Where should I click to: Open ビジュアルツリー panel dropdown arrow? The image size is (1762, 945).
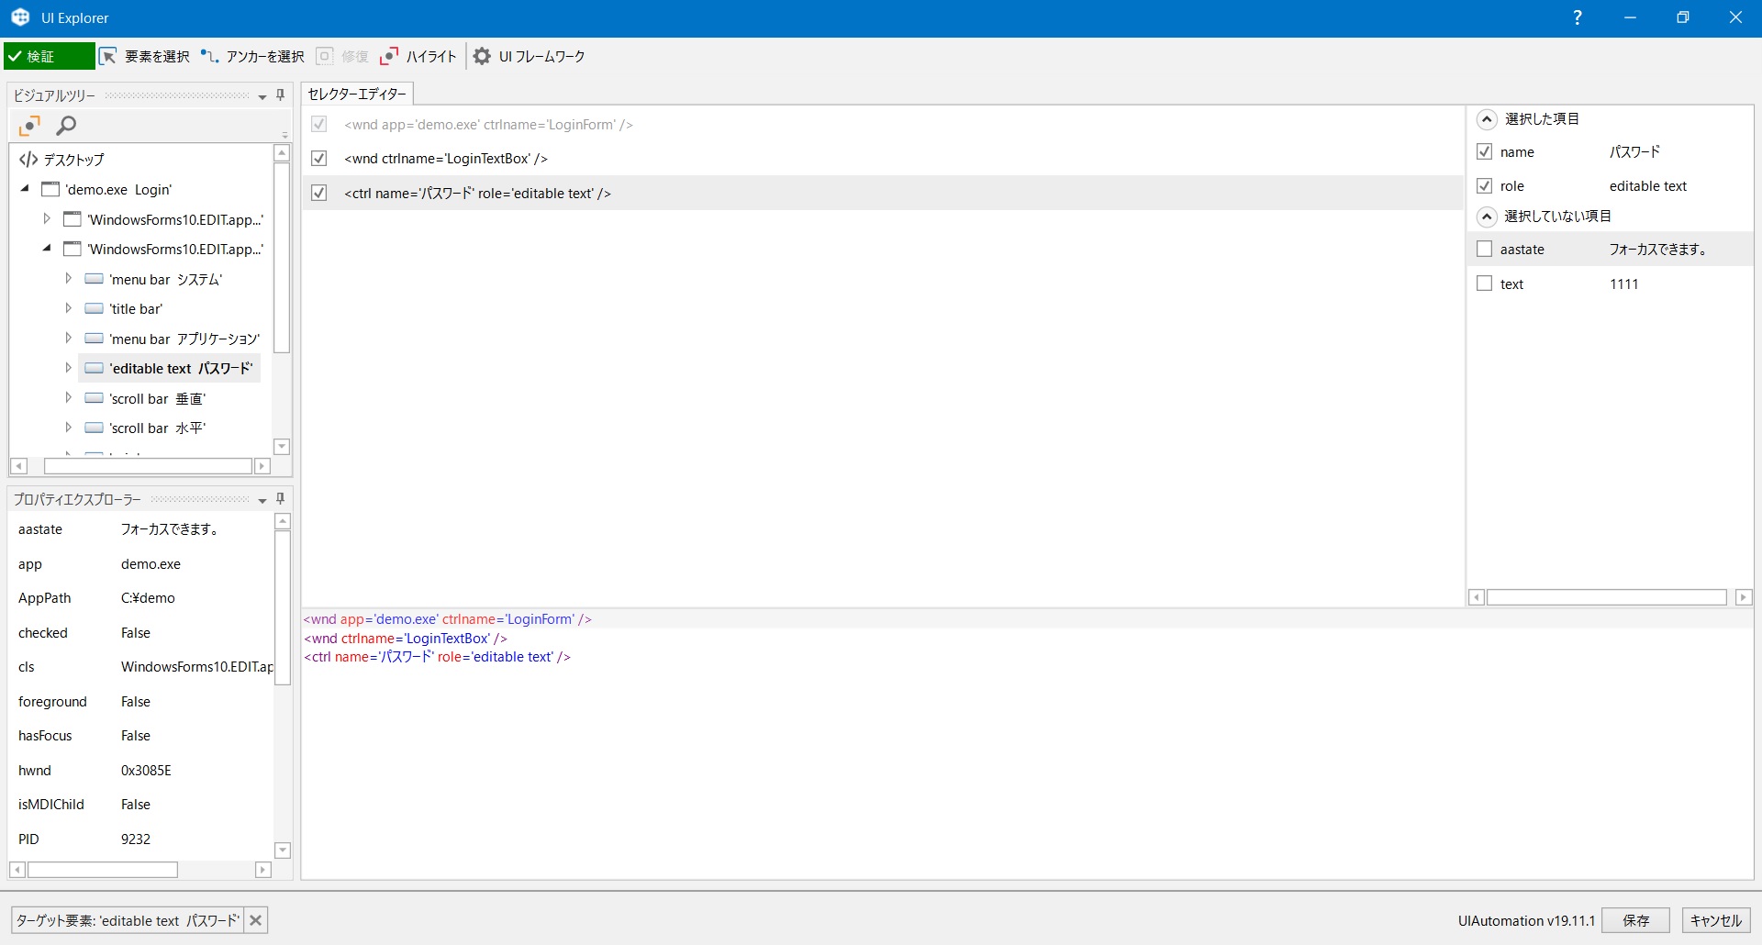[x=262, y=96]
